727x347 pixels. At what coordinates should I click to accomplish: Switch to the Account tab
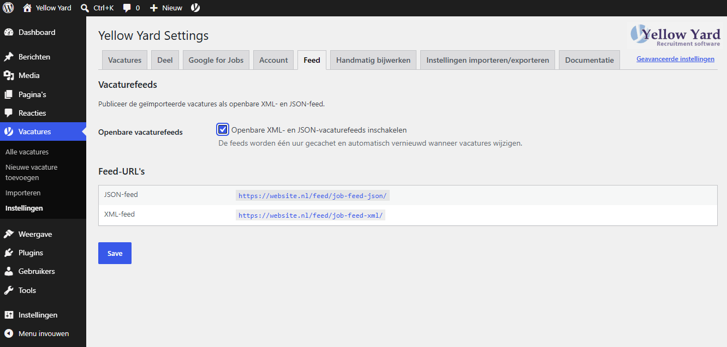click(273, 60)
